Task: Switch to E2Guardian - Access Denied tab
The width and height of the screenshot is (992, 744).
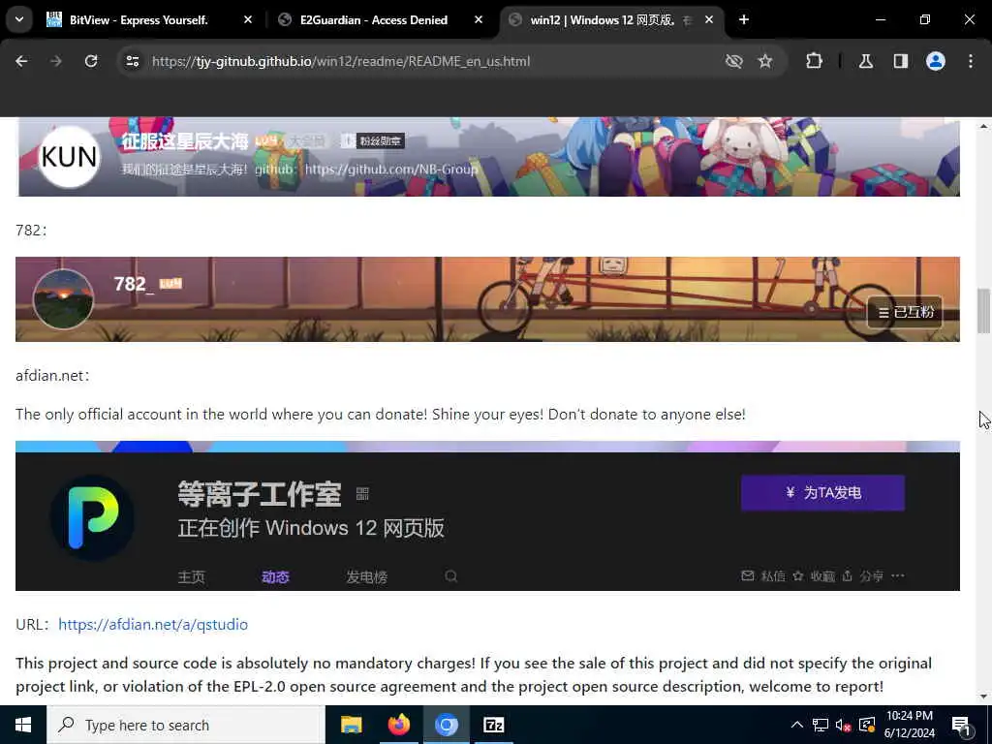Action: (x=374, y=20)
